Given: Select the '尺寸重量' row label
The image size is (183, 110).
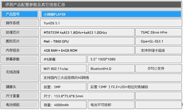Looking at the screenshot, I should click(20, 96).
